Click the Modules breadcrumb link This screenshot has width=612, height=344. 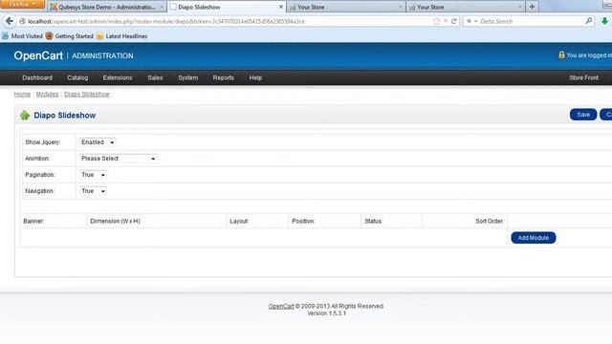click(x=47, y=94)
